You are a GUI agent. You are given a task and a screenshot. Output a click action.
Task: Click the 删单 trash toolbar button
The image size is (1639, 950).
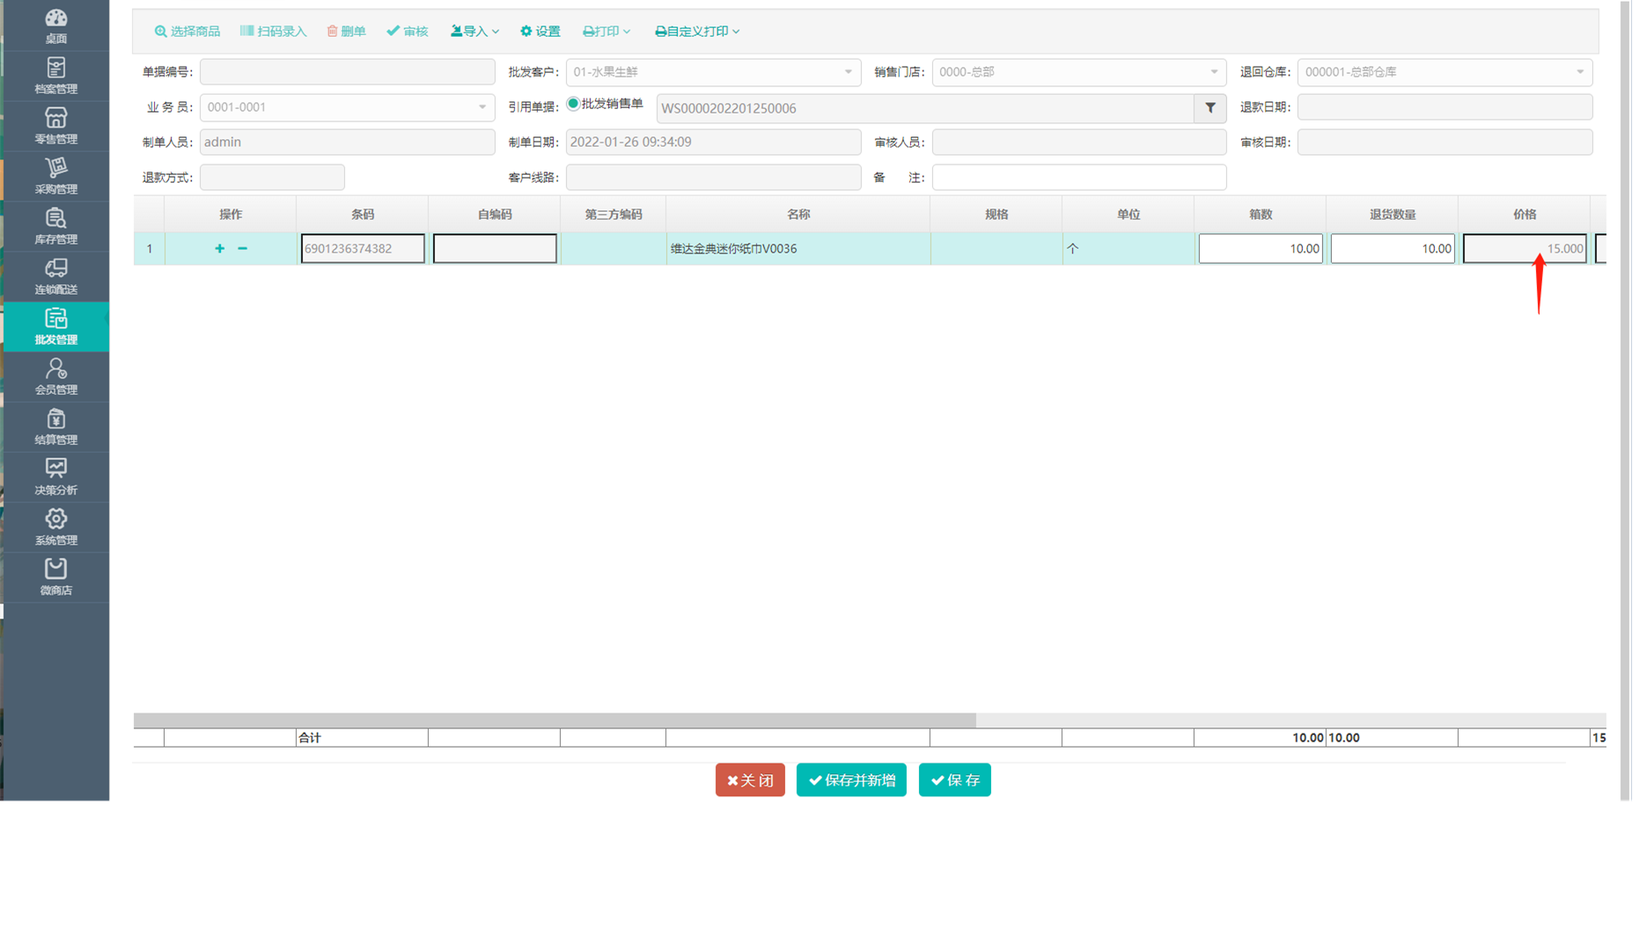[346, 31]
